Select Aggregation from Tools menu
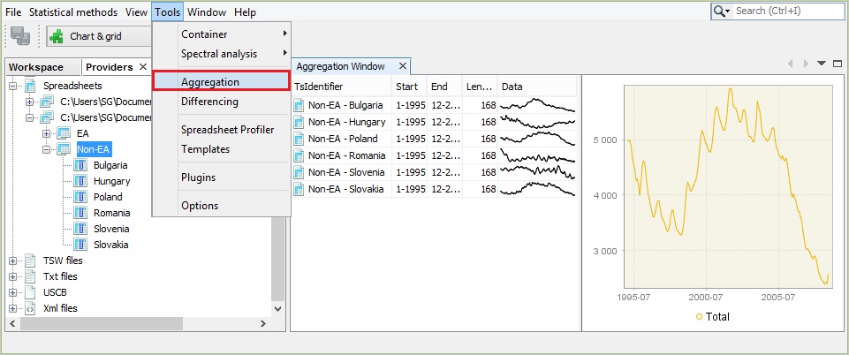This screenshot has height=355, width=849. [210, 81]
